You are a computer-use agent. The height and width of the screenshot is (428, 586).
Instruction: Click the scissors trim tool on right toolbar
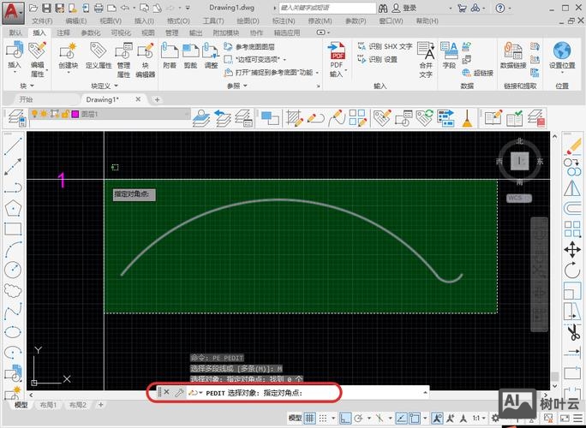572,331
